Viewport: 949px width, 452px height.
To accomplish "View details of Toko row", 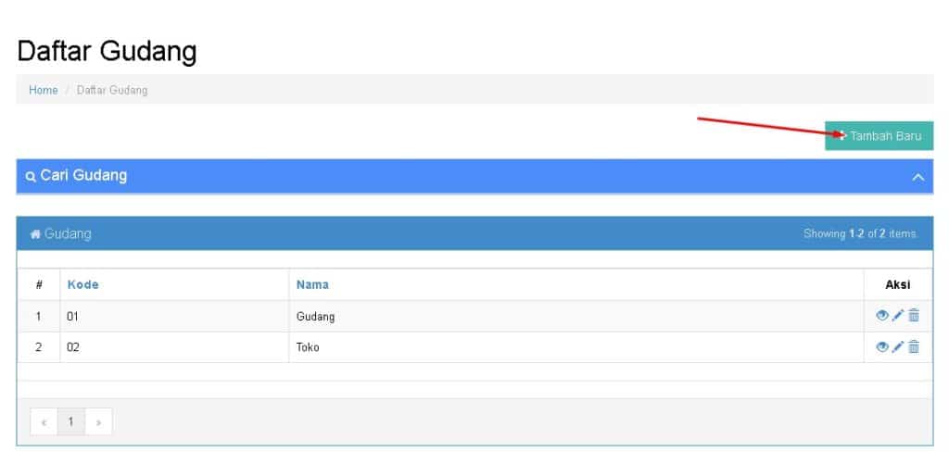I will [x=881, y=346].
